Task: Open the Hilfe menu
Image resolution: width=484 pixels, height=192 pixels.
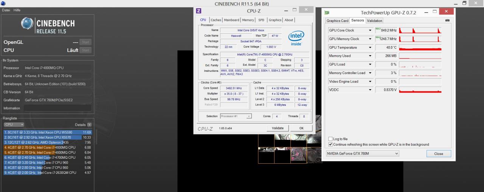Action: click(17, 10)
